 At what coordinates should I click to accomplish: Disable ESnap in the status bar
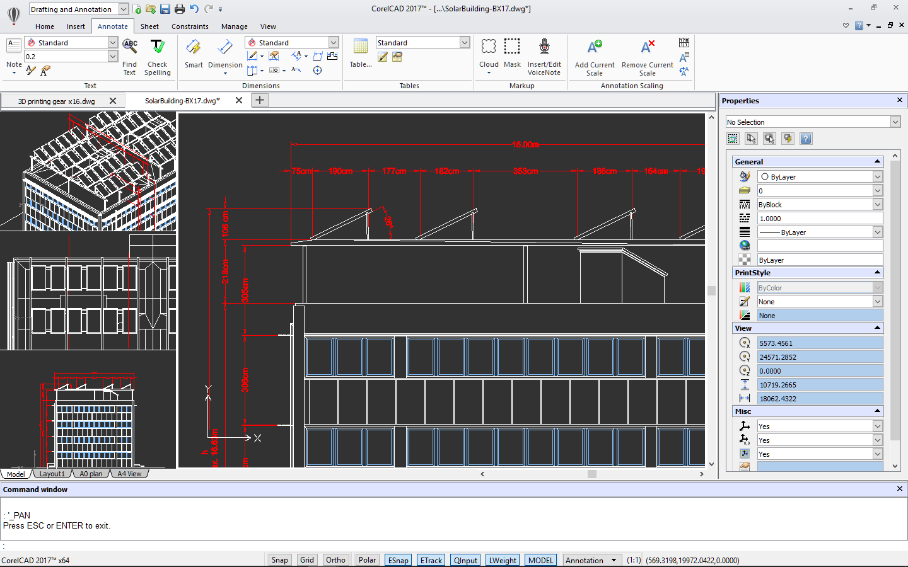[398, 560]
